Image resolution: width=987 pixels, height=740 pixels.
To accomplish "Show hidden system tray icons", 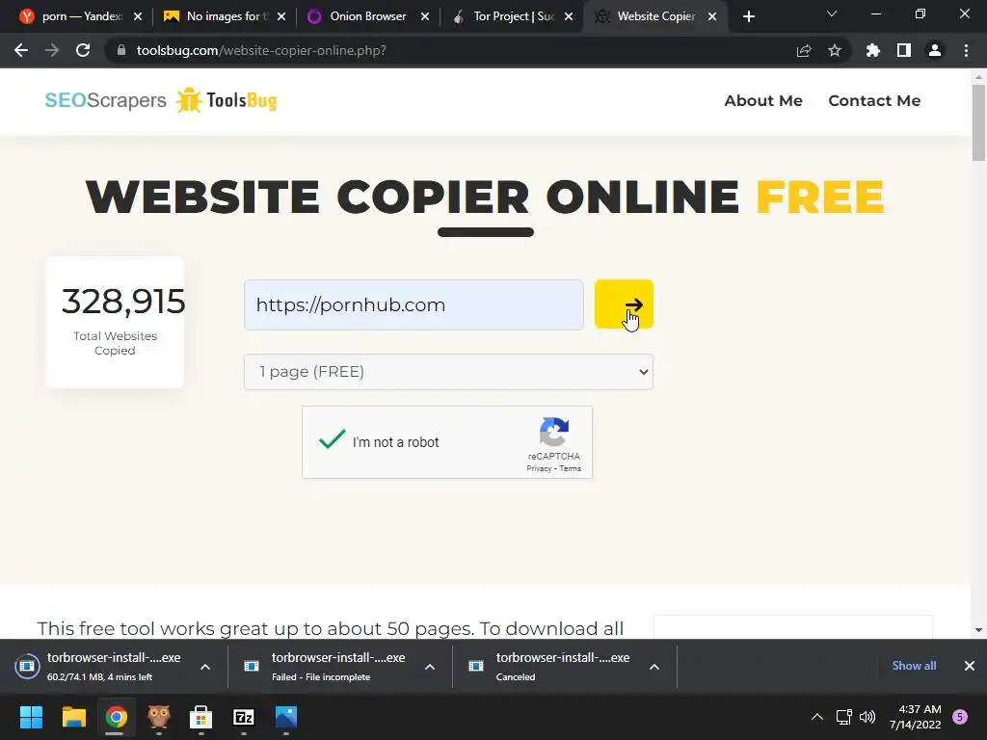I will [817, 717].
